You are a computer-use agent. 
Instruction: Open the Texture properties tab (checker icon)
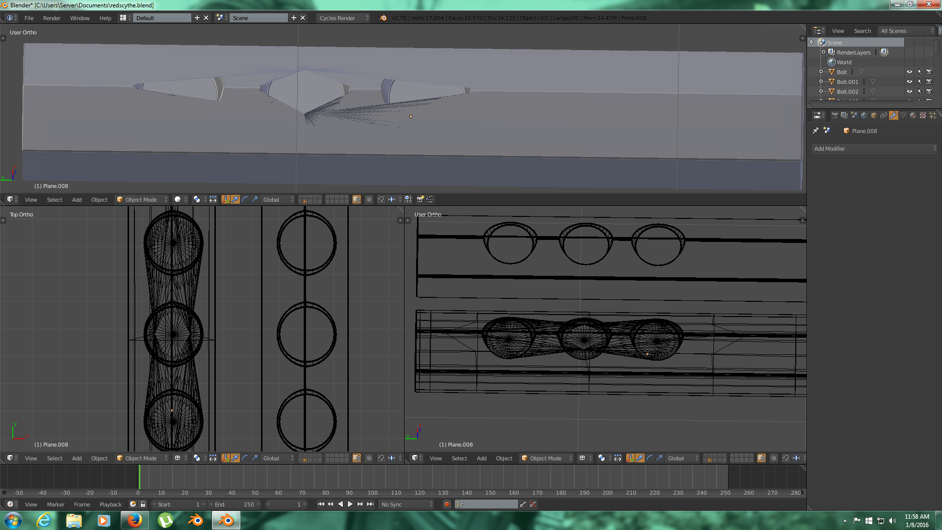tap(923, 115)
